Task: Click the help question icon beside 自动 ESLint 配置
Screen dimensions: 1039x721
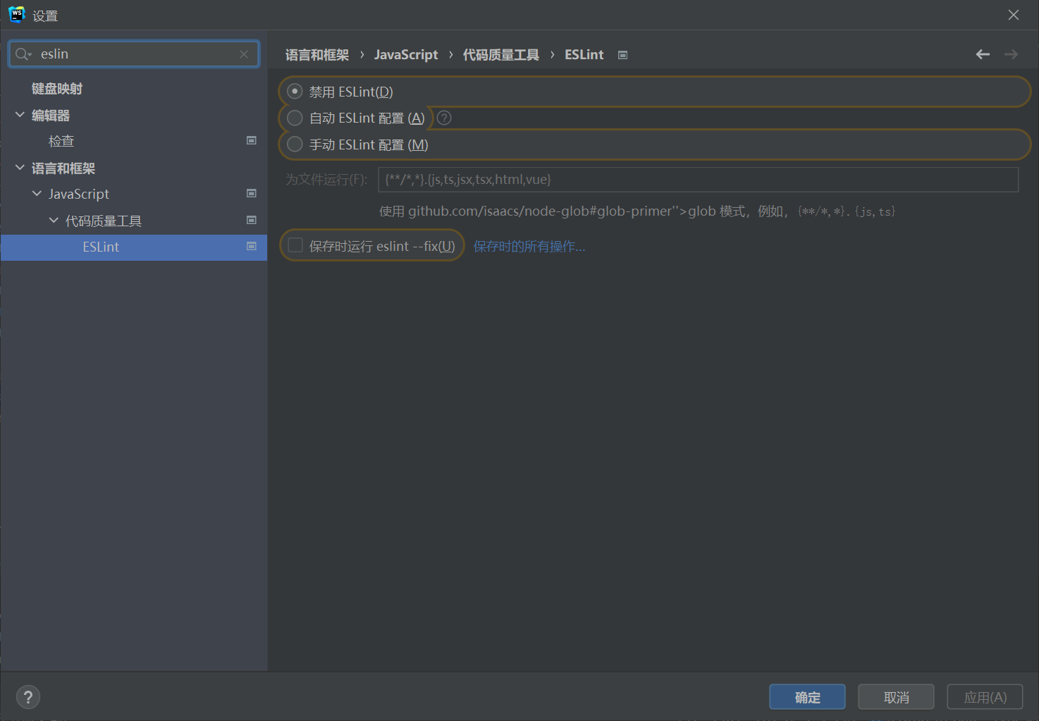Action: [x=444, y=118]
